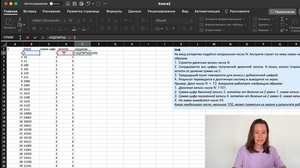300x168 pixels.
Task: Open the Home icon in title bar
Action: tap(67, 4)
